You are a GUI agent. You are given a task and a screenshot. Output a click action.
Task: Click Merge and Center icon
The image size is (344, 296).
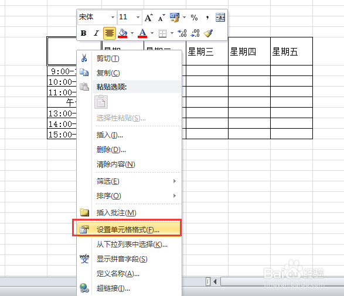click(220, 18)
